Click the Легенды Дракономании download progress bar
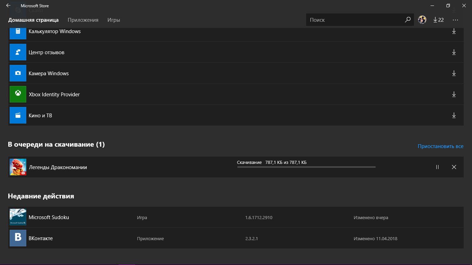The width and height of the screenshot is (472, 265). tap(306, 167)
